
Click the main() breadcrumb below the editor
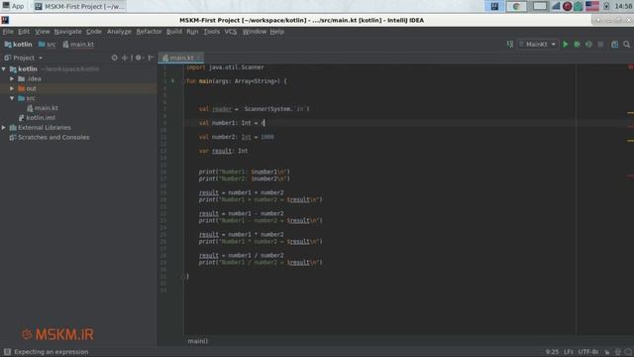tap(198, 341)
